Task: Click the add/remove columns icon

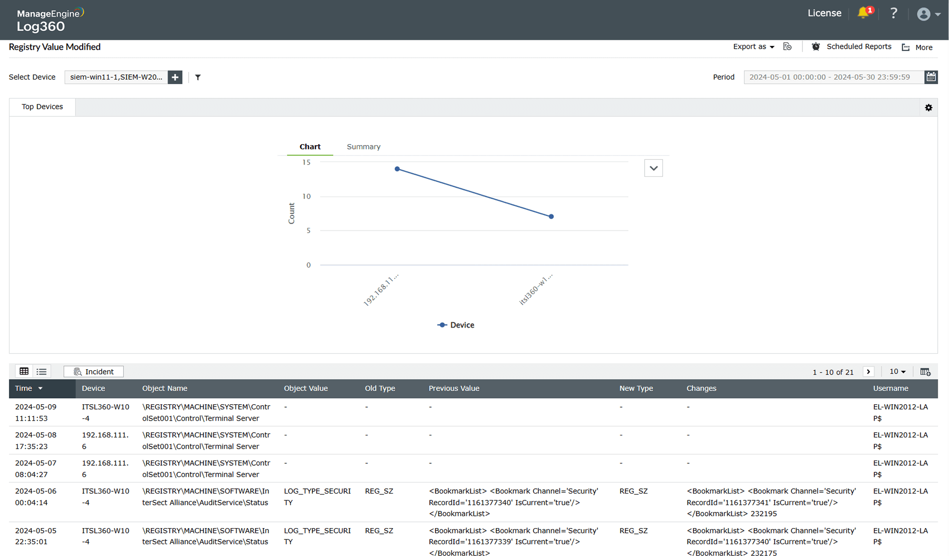Action: [x=925, y=372]
